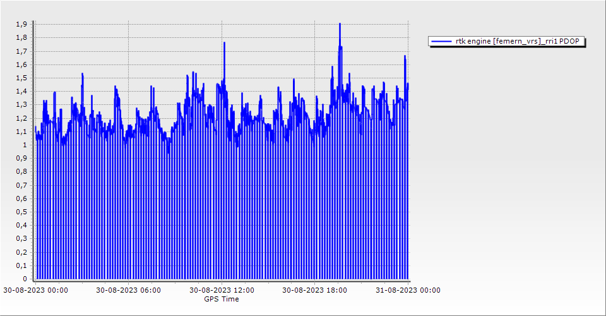The height and width of the screenshot is (316, 606).
Task: Click the 30-08-2023 00:00 time axis label
Action: (35, 290)
